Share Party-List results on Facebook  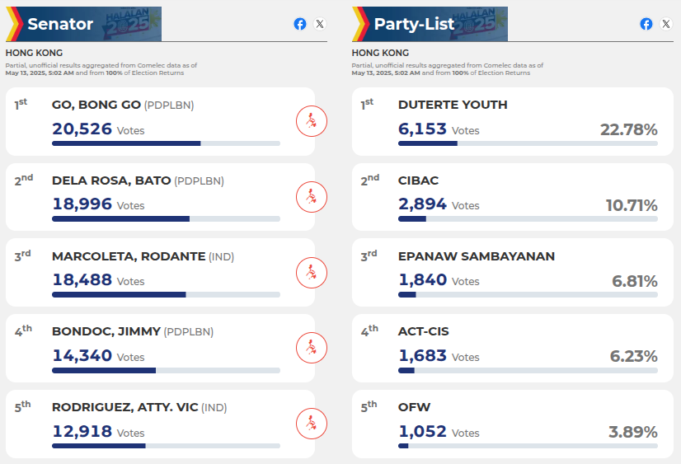click(x=646, y=24)
